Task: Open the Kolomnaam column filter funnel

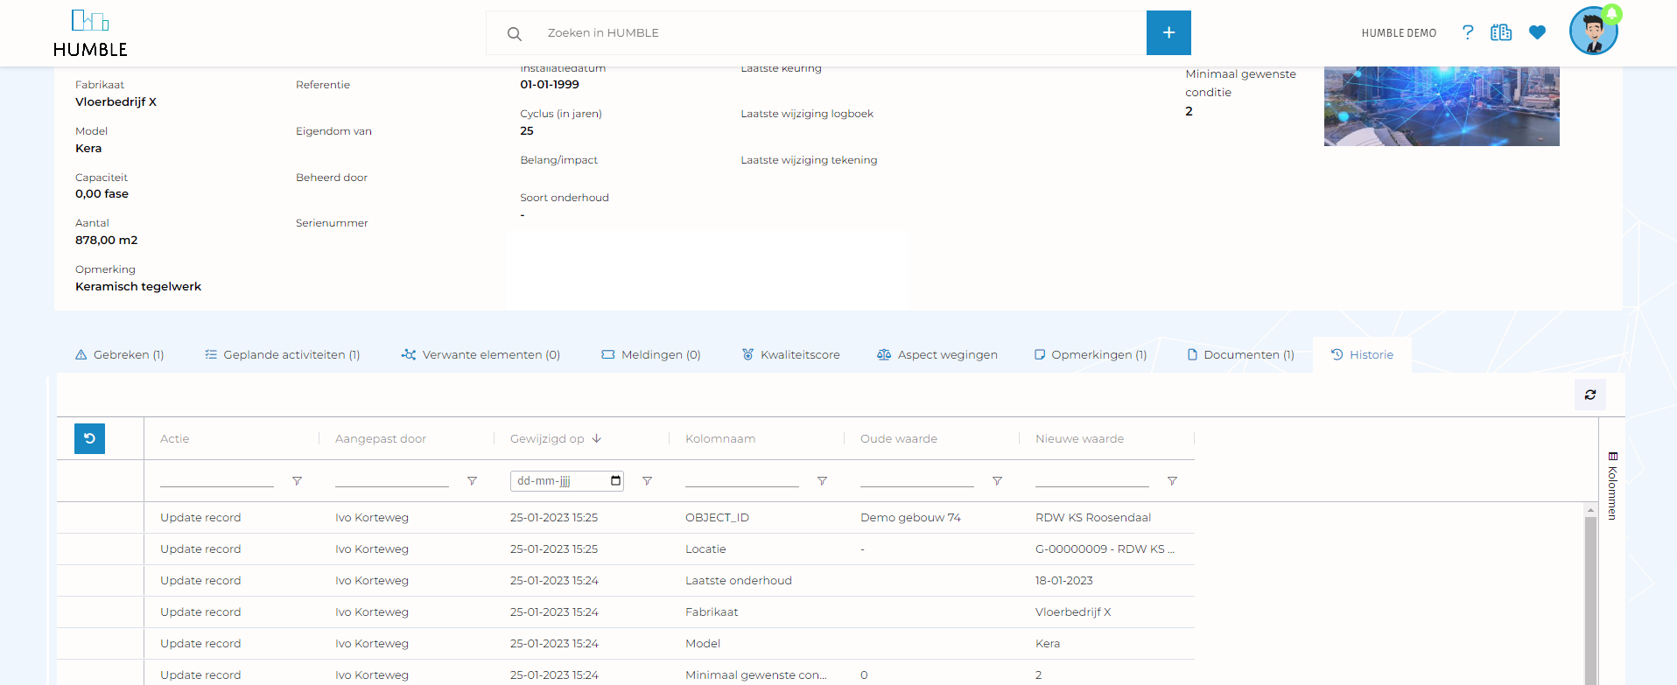Action: pyautogui.click(x=822, y=481)
